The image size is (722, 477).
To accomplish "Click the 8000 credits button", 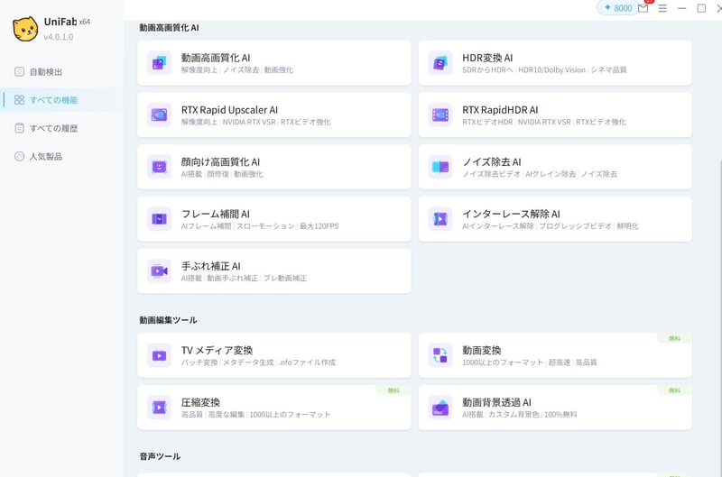I will 616,8.
